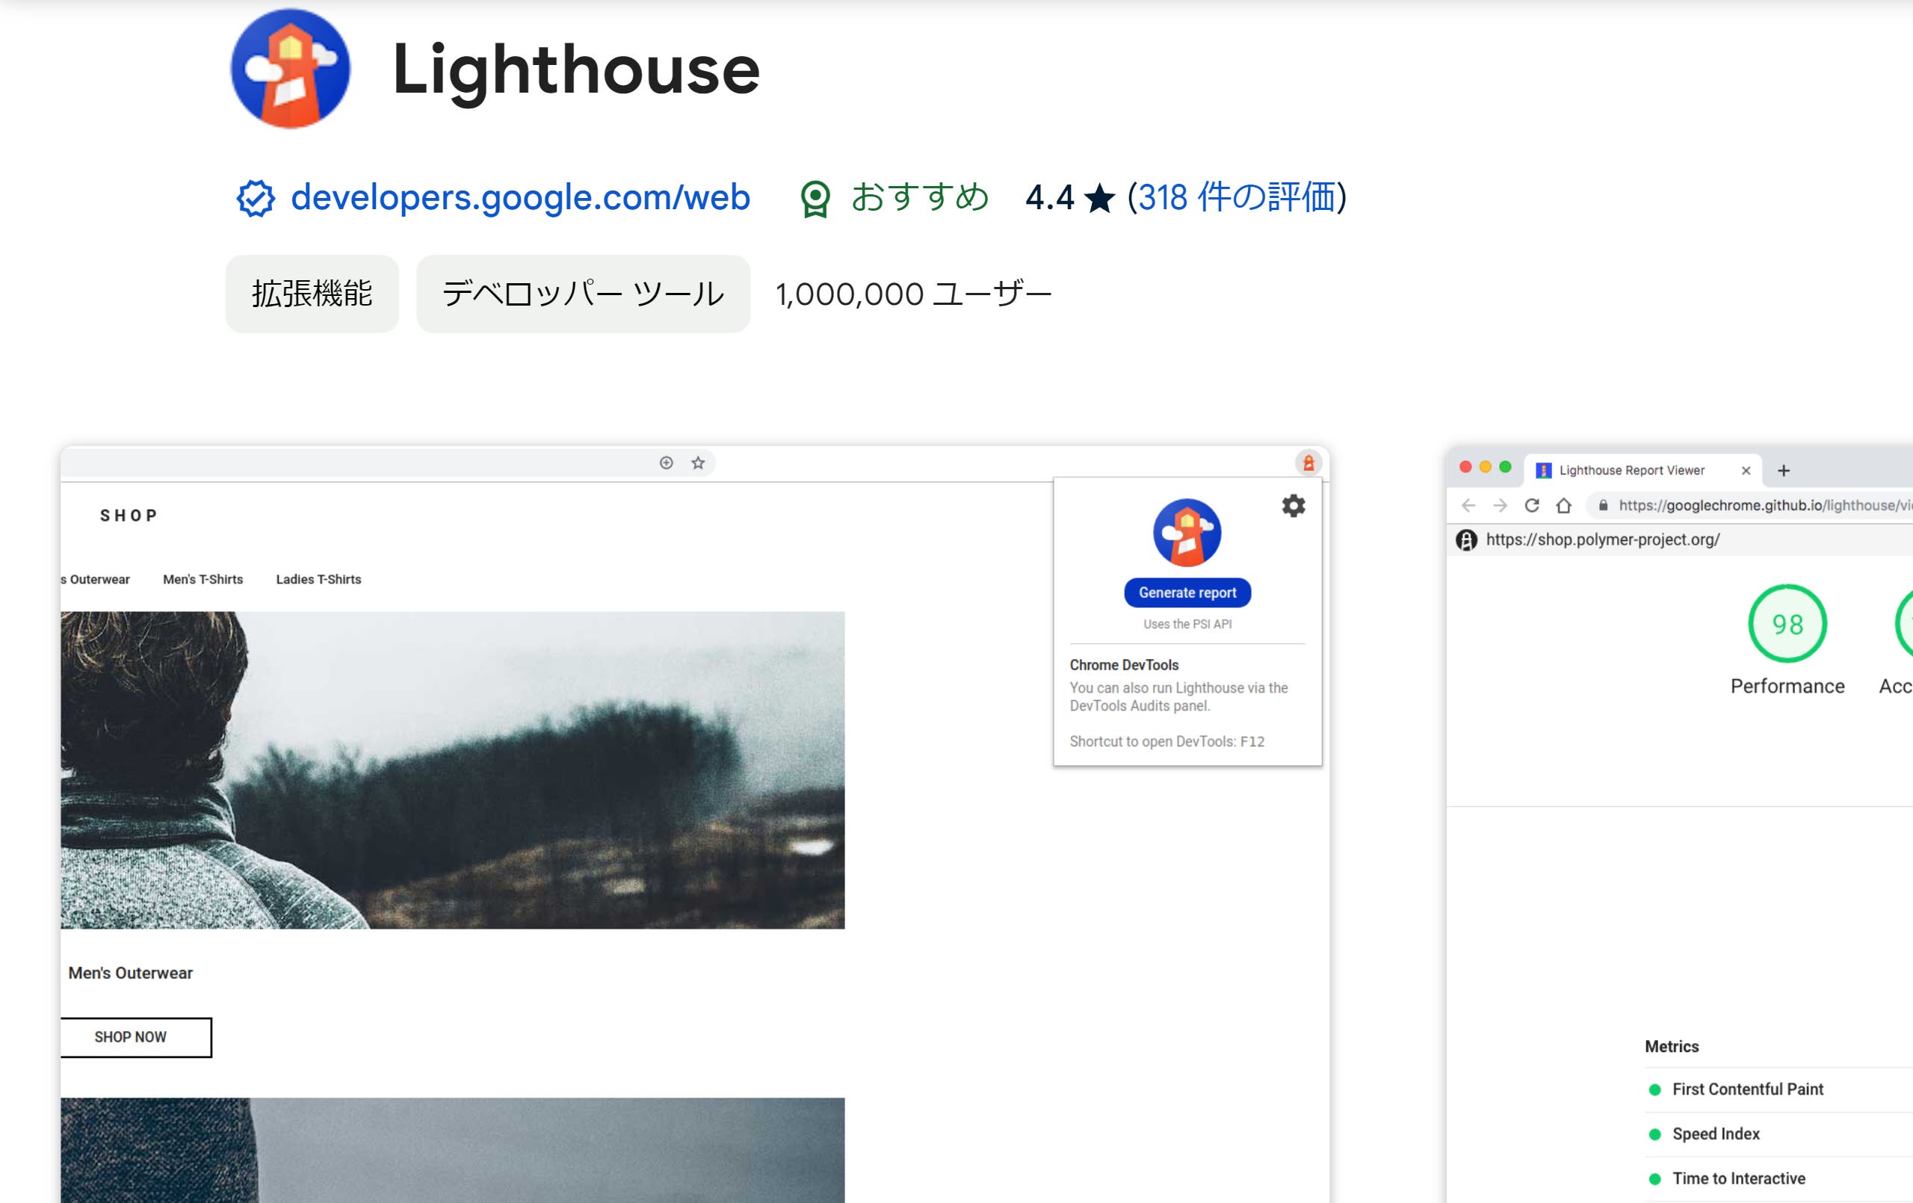Click the browser back arrow
Viewport: 1913px width, 1203px height.
(1468, 505)
